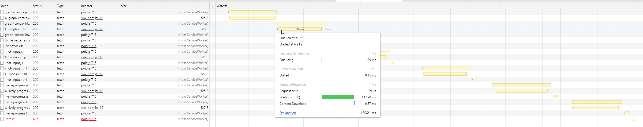Viewport: 643px width, 127px height.
Task: Click the green Waiting (TTFB) timing bar
Action: point(338,97)
